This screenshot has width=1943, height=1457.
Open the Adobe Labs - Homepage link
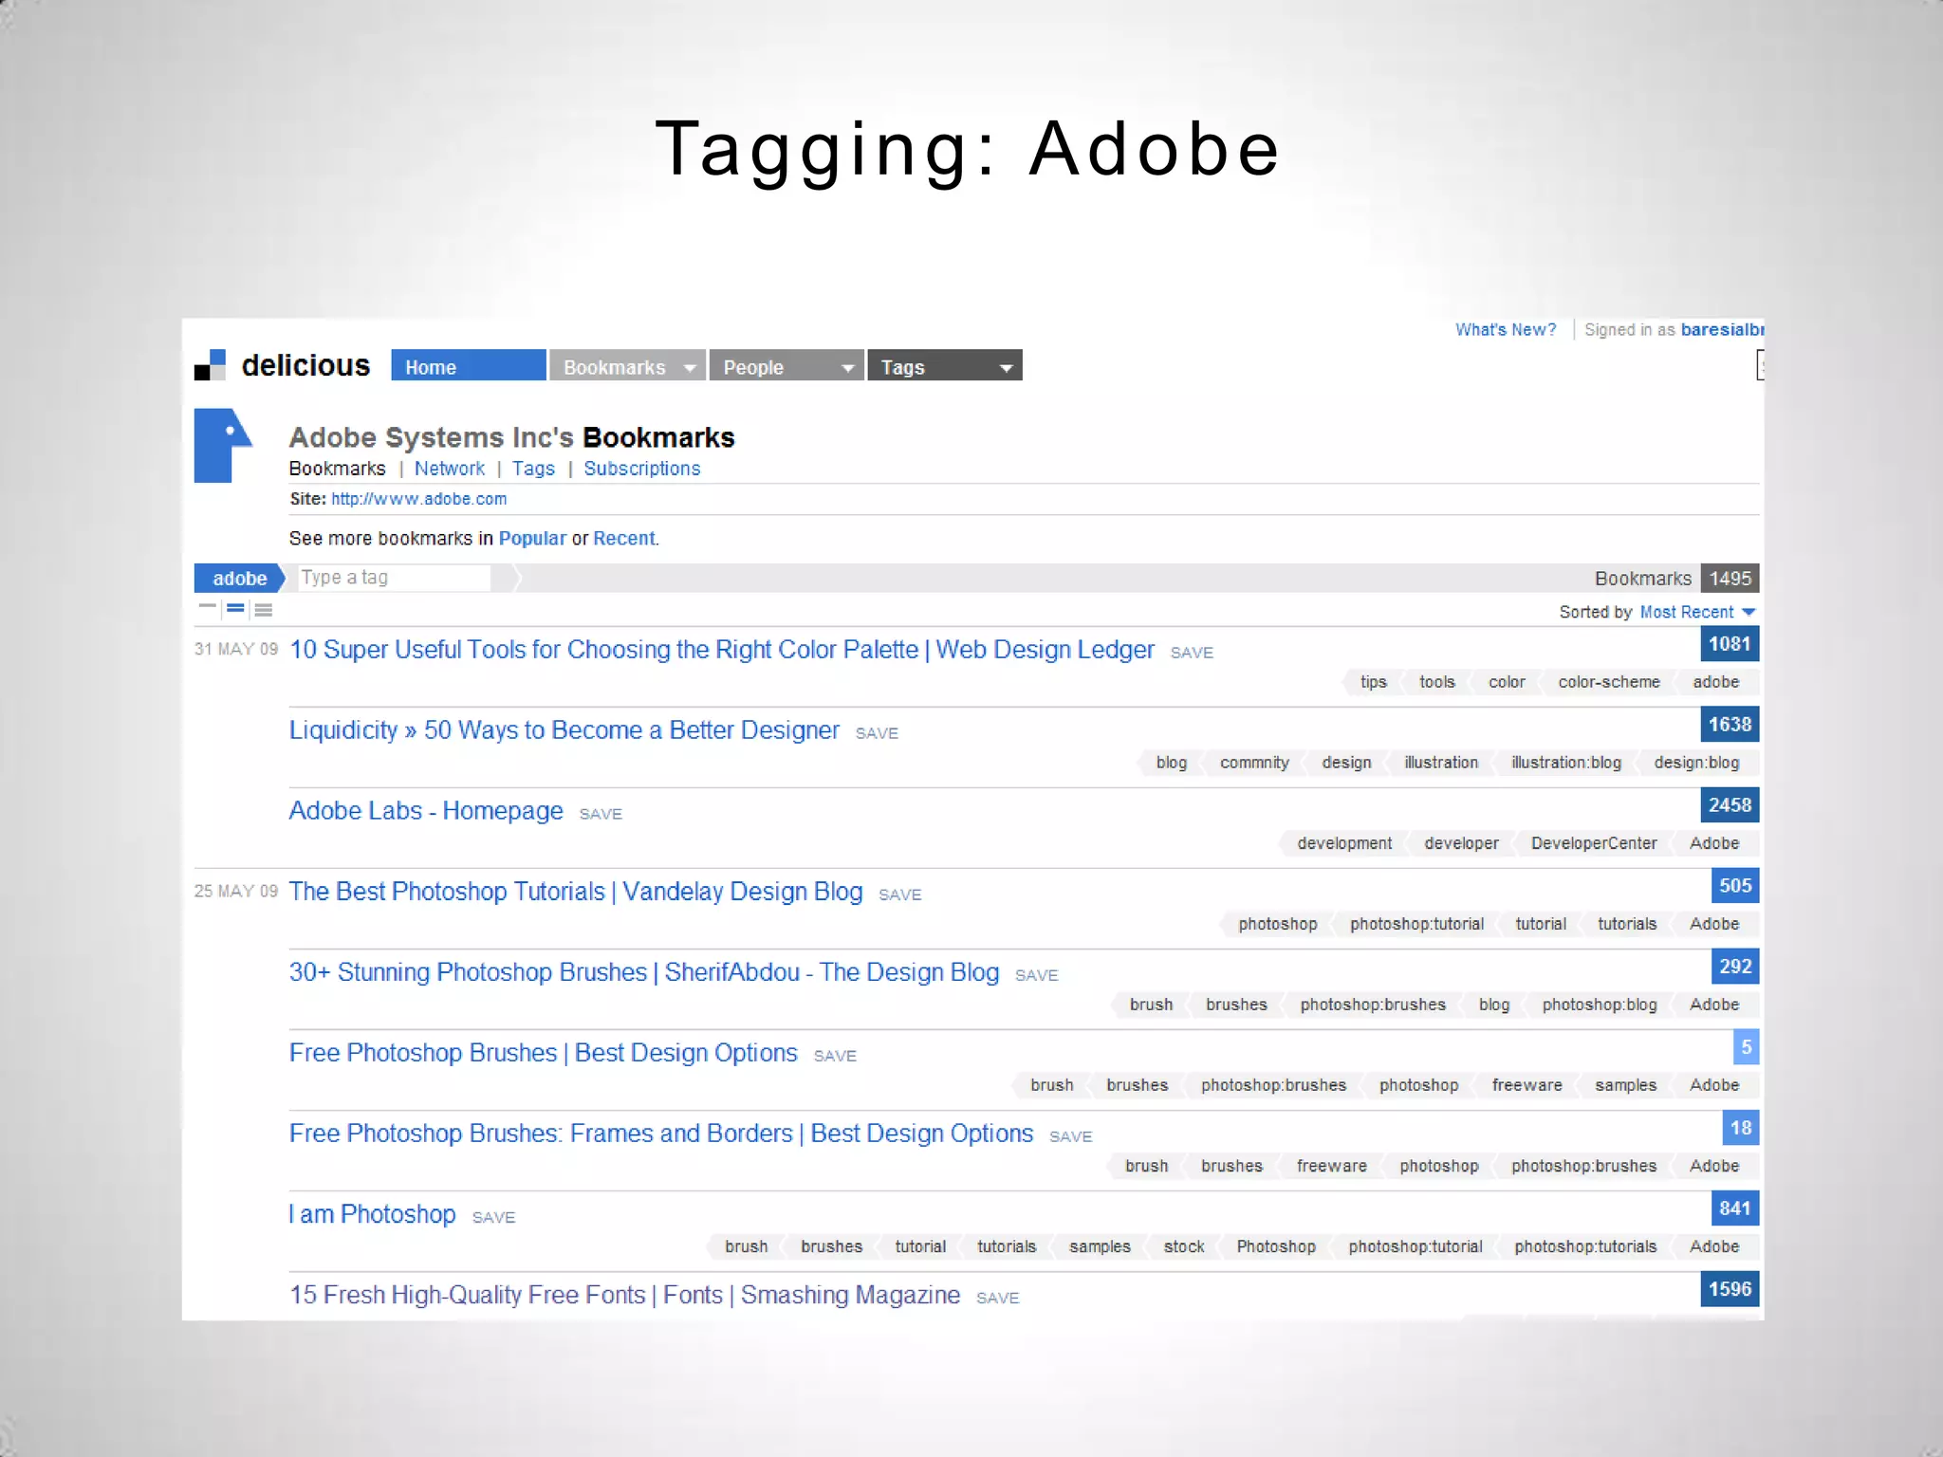click(426, 811)
